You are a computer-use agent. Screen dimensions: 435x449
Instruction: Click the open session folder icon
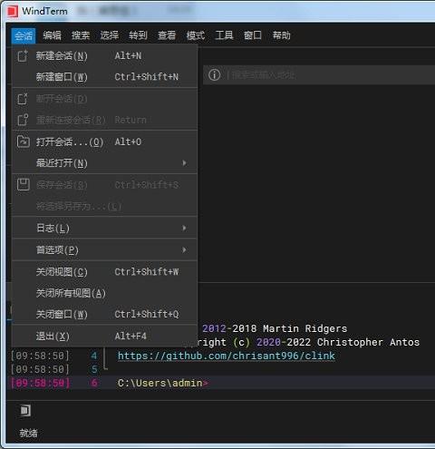pyautogui.click(x=24, y=142)
